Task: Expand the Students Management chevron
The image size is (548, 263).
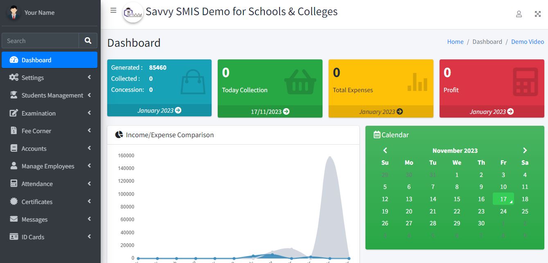Action: click(x=89, y=95)
